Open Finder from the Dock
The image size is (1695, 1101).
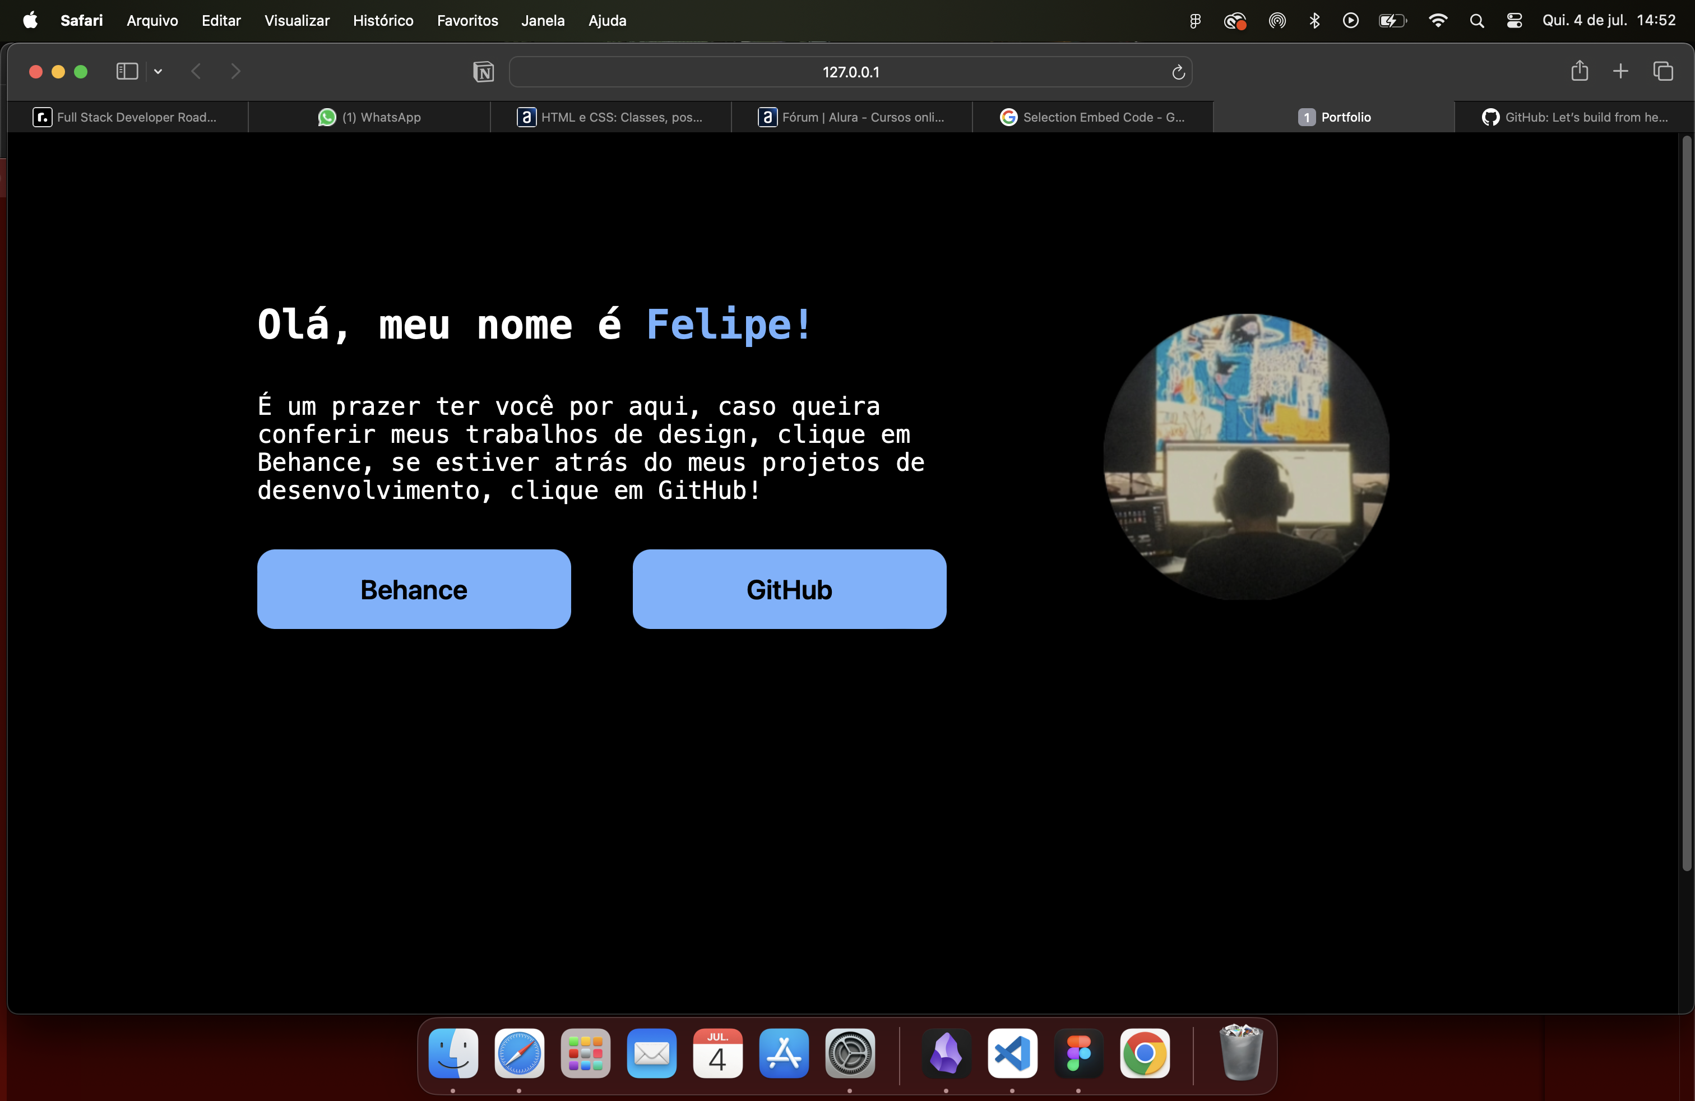click(x=453, y=1053)
